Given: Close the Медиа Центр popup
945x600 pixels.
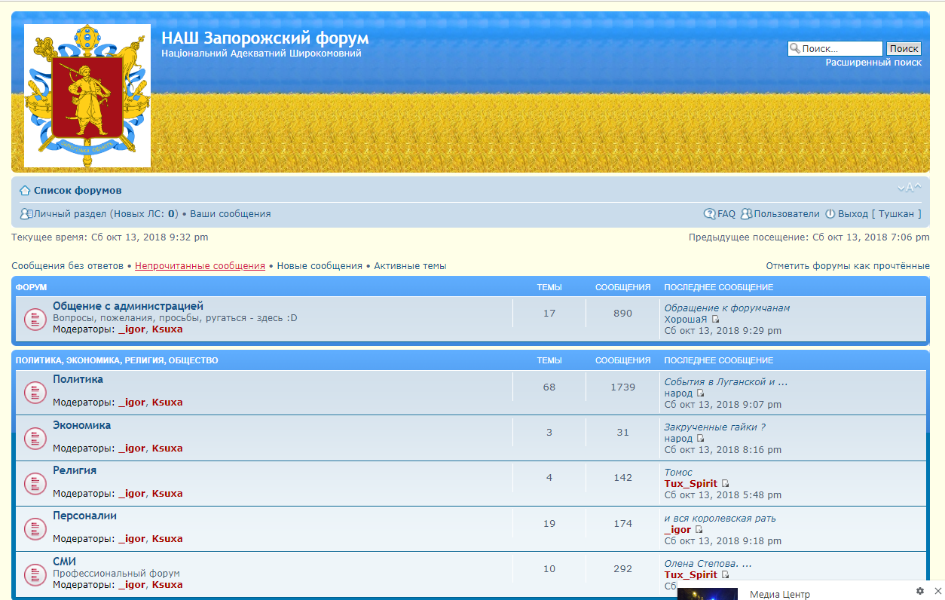Looking at the screenshot, I should tap(937, 591).
